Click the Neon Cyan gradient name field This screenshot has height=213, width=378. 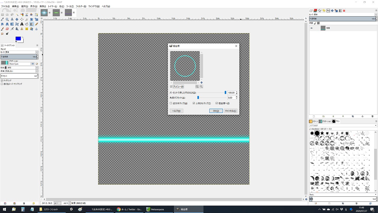click(x=20, y=64)
